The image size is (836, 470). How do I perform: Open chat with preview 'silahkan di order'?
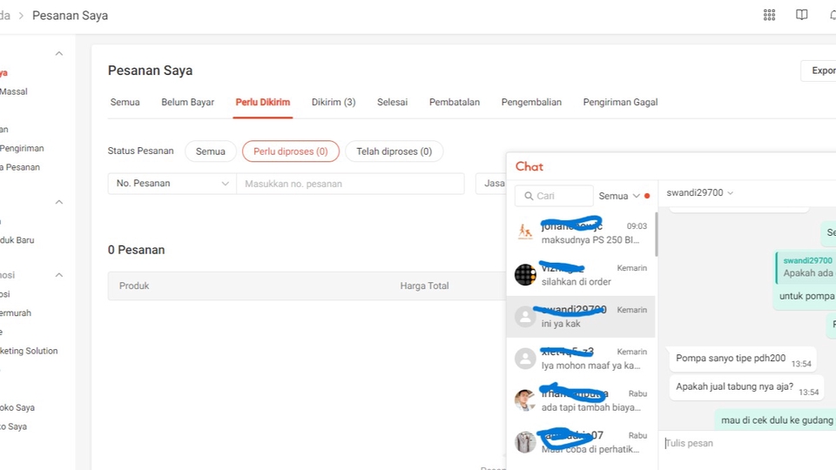(581, 274)
